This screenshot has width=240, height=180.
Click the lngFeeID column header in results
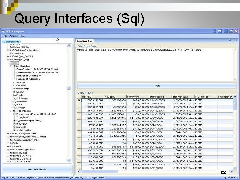[92, 97]
